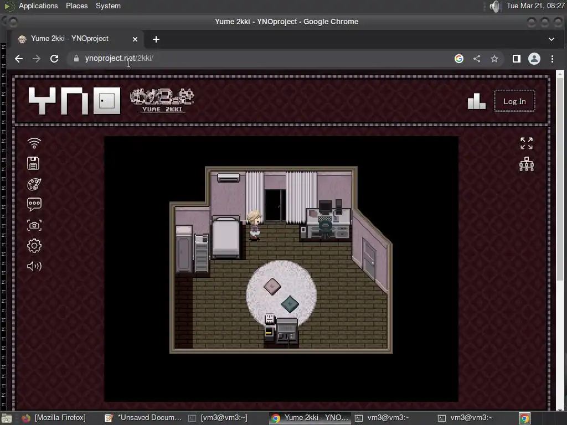Click the teal cushion on the rug
The width and height of the screenshot is (567, 425).
pos(290,304)
